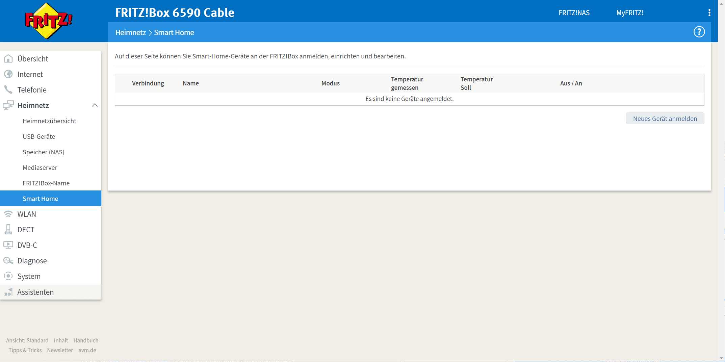
Task: Open USB-Geräte submenu item
Action: (x=39, y=136)
